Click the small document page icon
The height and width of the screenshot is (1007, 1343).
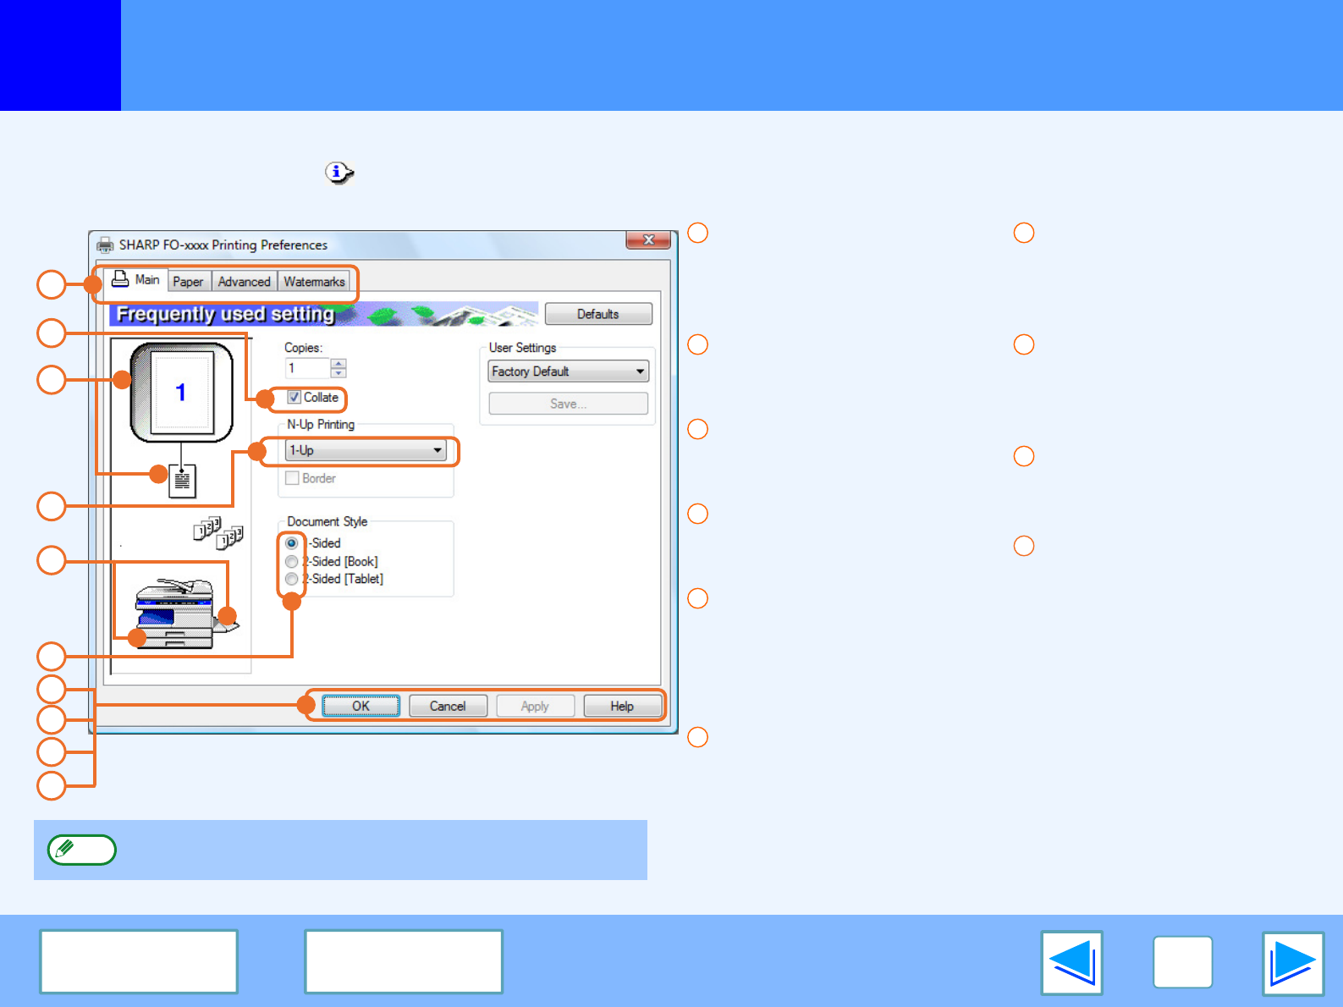click(182, 481)
